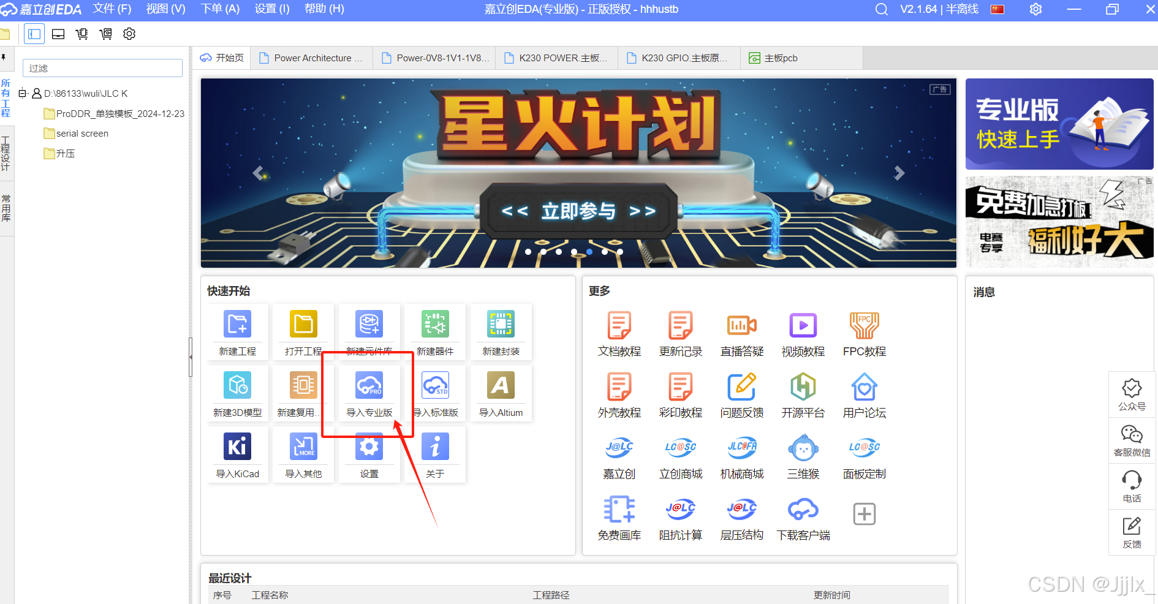
Task: Open the 直播答疑 icon
Action: (x=742, y=325)
